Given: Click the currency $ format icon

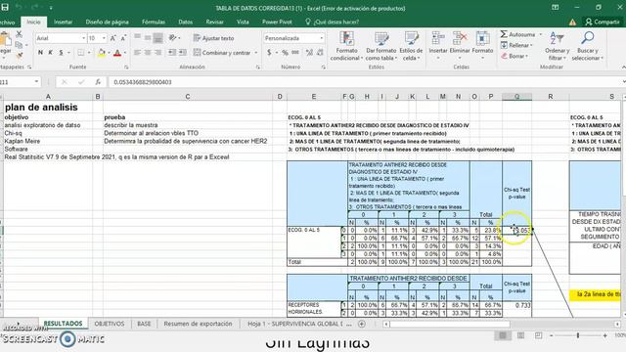Looking at the screenshot, I should pyautogui.click(x=269, y=53).
